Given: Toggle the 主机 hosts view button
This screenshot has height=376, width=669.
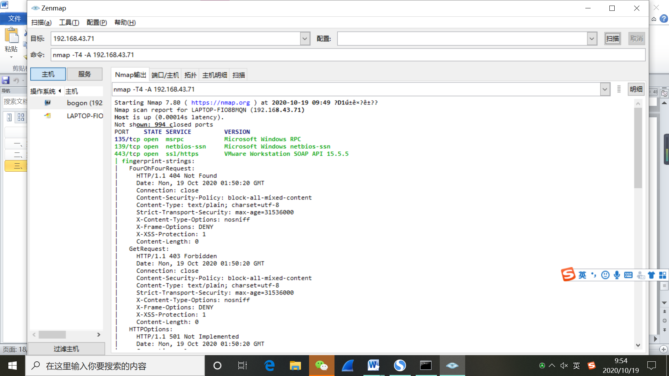Looking at the screenshot, I should [48, 74].
